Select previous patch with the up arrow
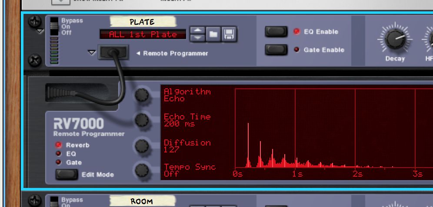 [x=198, y=30]
